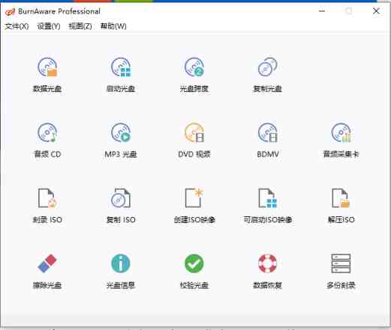Start the 复制光盘 copy disc tool

pos(268,75)
